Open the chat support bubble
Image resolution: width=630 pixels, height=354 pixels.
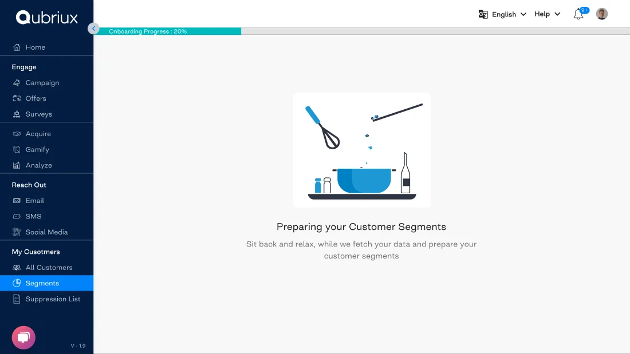(x=23, y=337)
